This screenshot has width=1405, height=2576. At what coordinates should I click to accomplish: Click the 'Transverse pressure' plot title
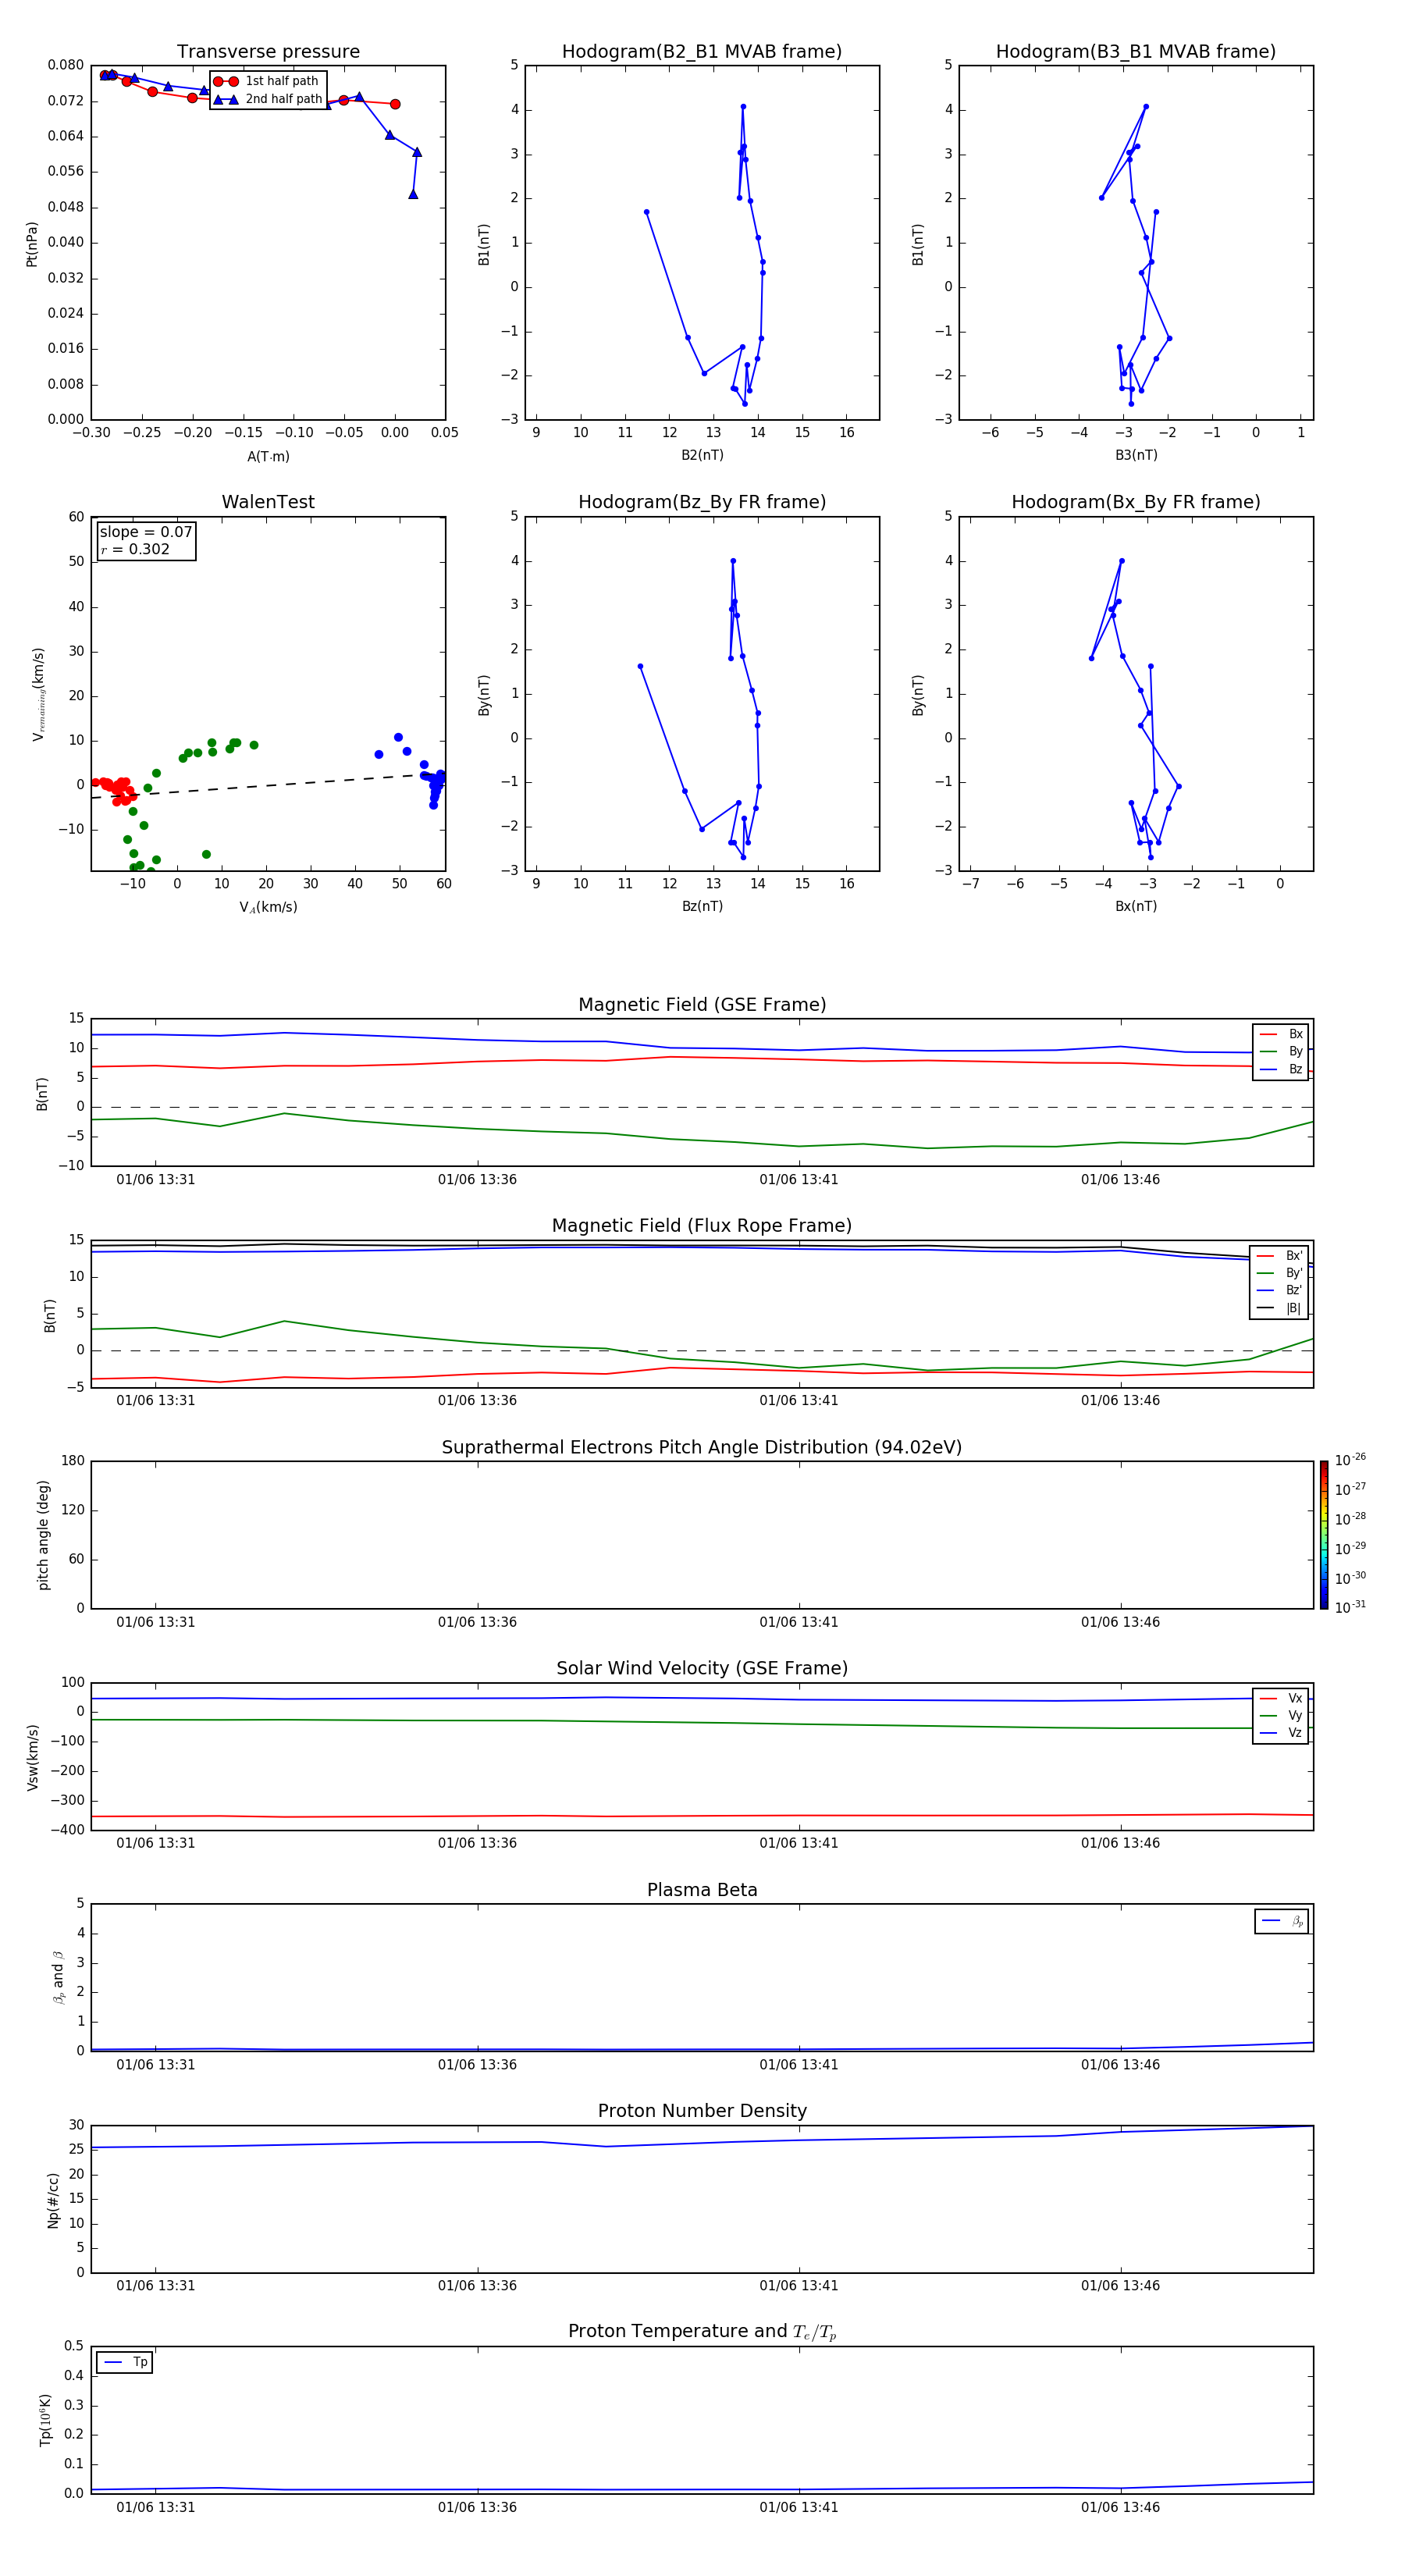click(x=268, y=51)
